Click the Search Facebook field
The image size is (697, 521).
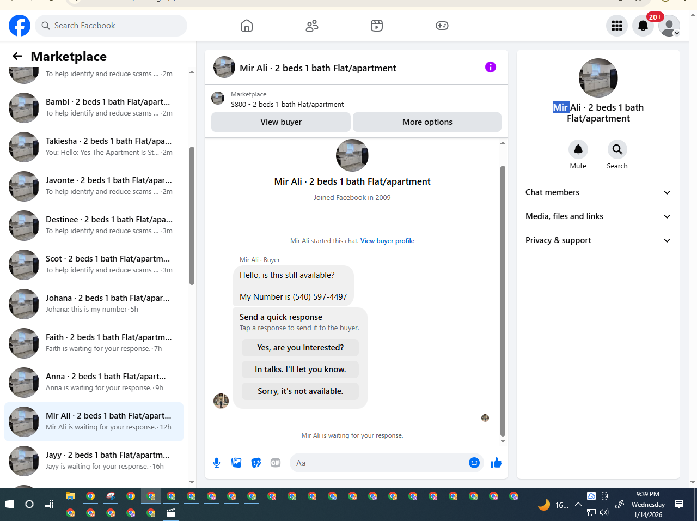(x=112, y=26)
